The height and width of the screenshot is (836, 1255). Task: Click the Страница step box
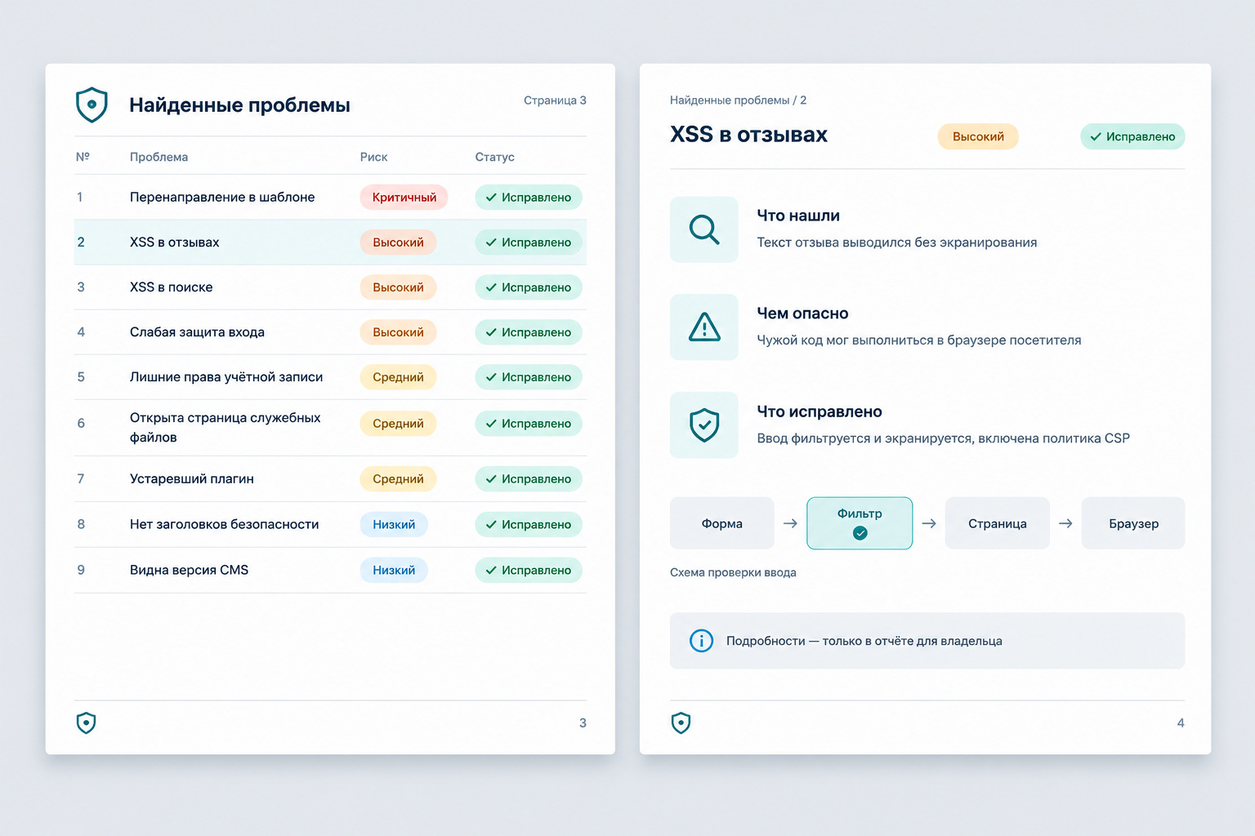(997, 523)
